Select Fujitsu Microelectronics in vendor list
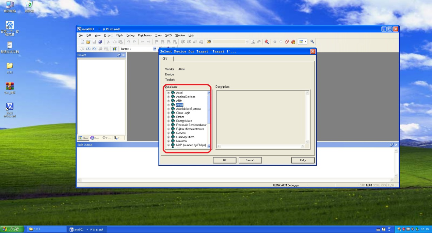432x233 pixels. pos(190,129)
